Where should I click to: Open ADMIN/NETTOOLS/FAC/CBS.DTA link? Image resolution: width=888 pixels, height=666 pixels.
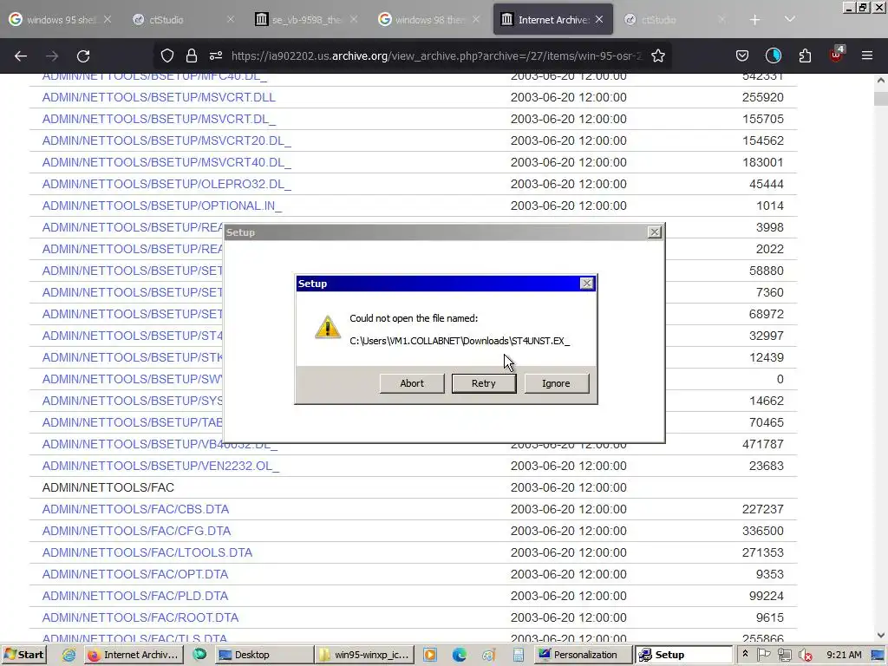pyautogui.click(x=135, y=509)
